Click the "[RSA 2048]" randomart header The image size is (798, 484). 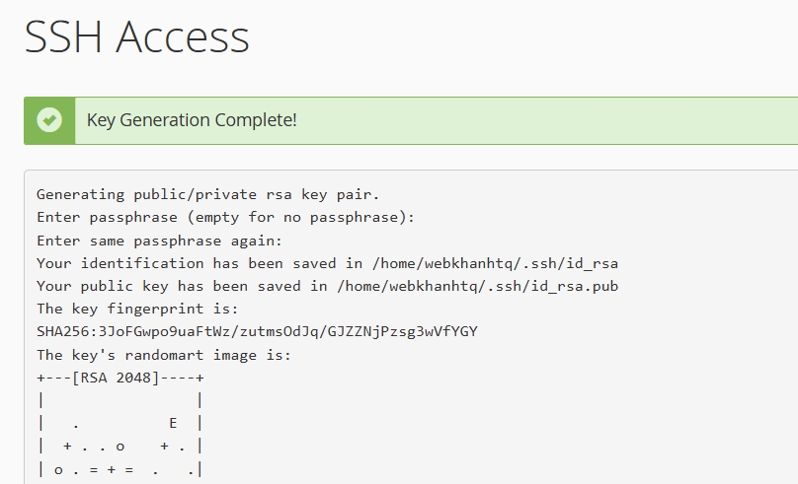point(120,378)
